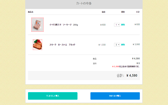The height and width of the screenshot is (105, 168).
Task: Click the product name column header
Action: (x=31, y=12)
